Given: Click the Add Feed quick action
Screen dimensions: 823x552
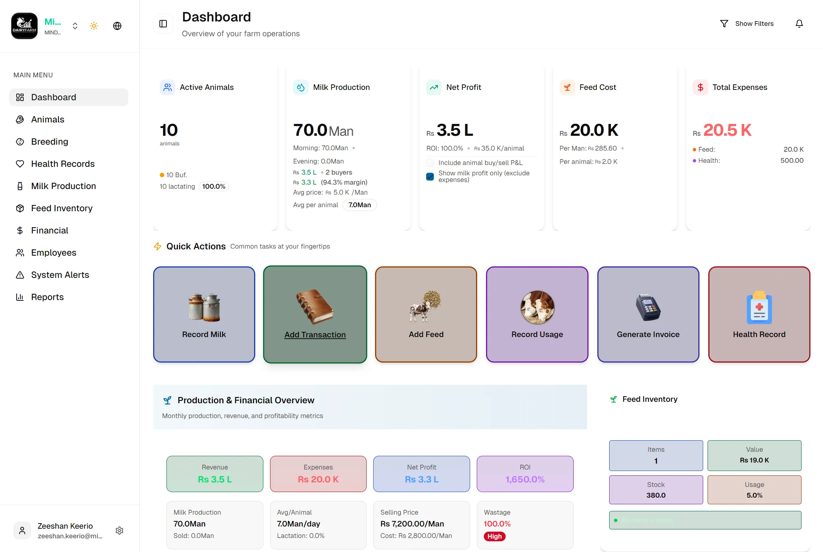Looking at the screenshot, I should click(426, 314).
